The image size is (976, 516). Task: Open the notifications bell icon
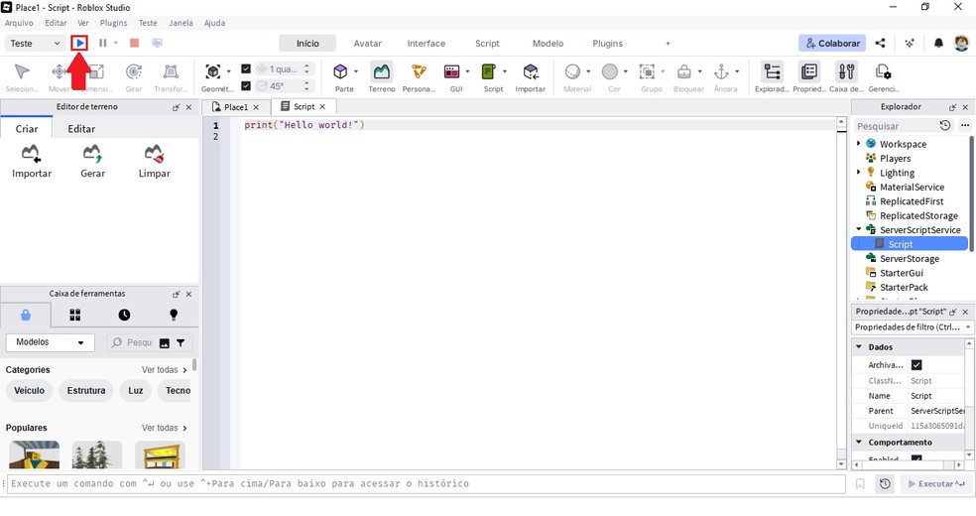(x=938, y=44)
